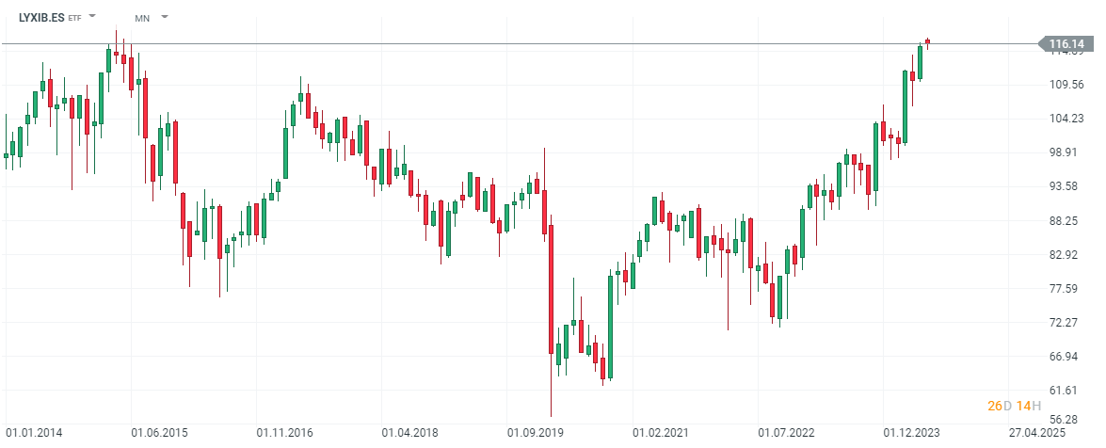Open the LYXIB.ES symbol dropdown arrow
Image resolution: width=1106 pixels, height=448 pixels.
[92, 17]
